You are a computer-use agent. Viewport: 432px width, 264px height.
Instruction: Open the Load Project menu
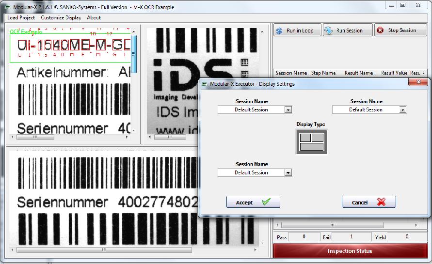(x=21, y=17)
